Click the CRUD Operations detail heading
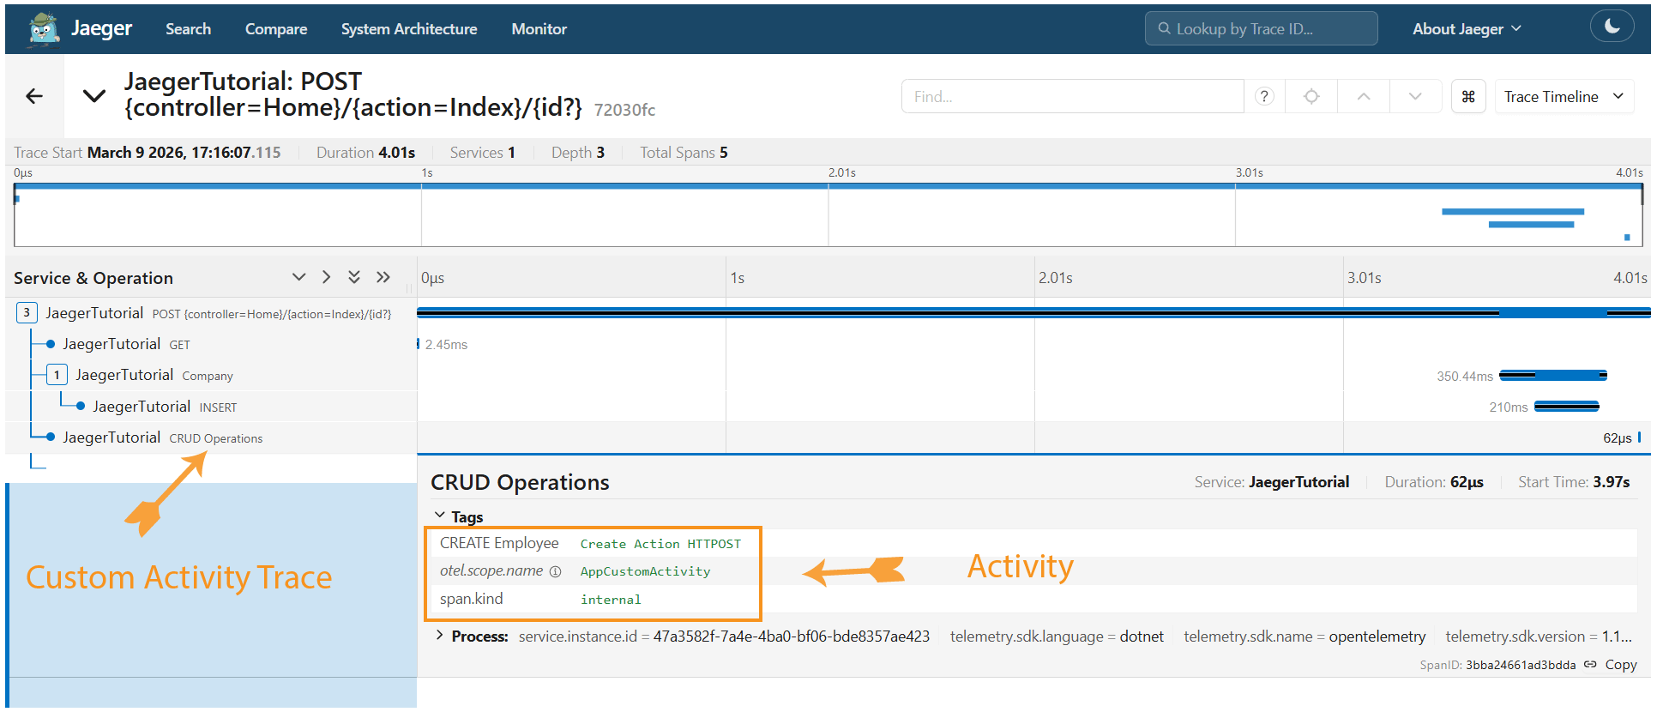Image resolution: width=1657 pixels, height=712 pixels. 520,482
